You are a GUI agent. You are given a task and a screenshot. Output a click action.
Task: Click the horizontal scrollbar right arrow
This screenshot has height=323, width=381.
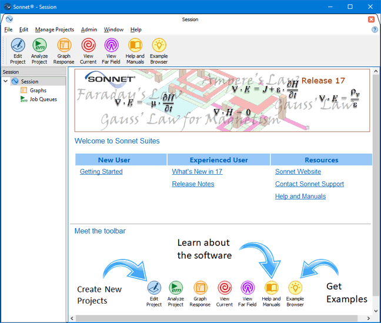click(369, 318)
